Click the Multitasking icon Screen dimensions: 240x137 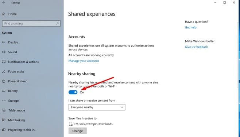pos(4,120)
